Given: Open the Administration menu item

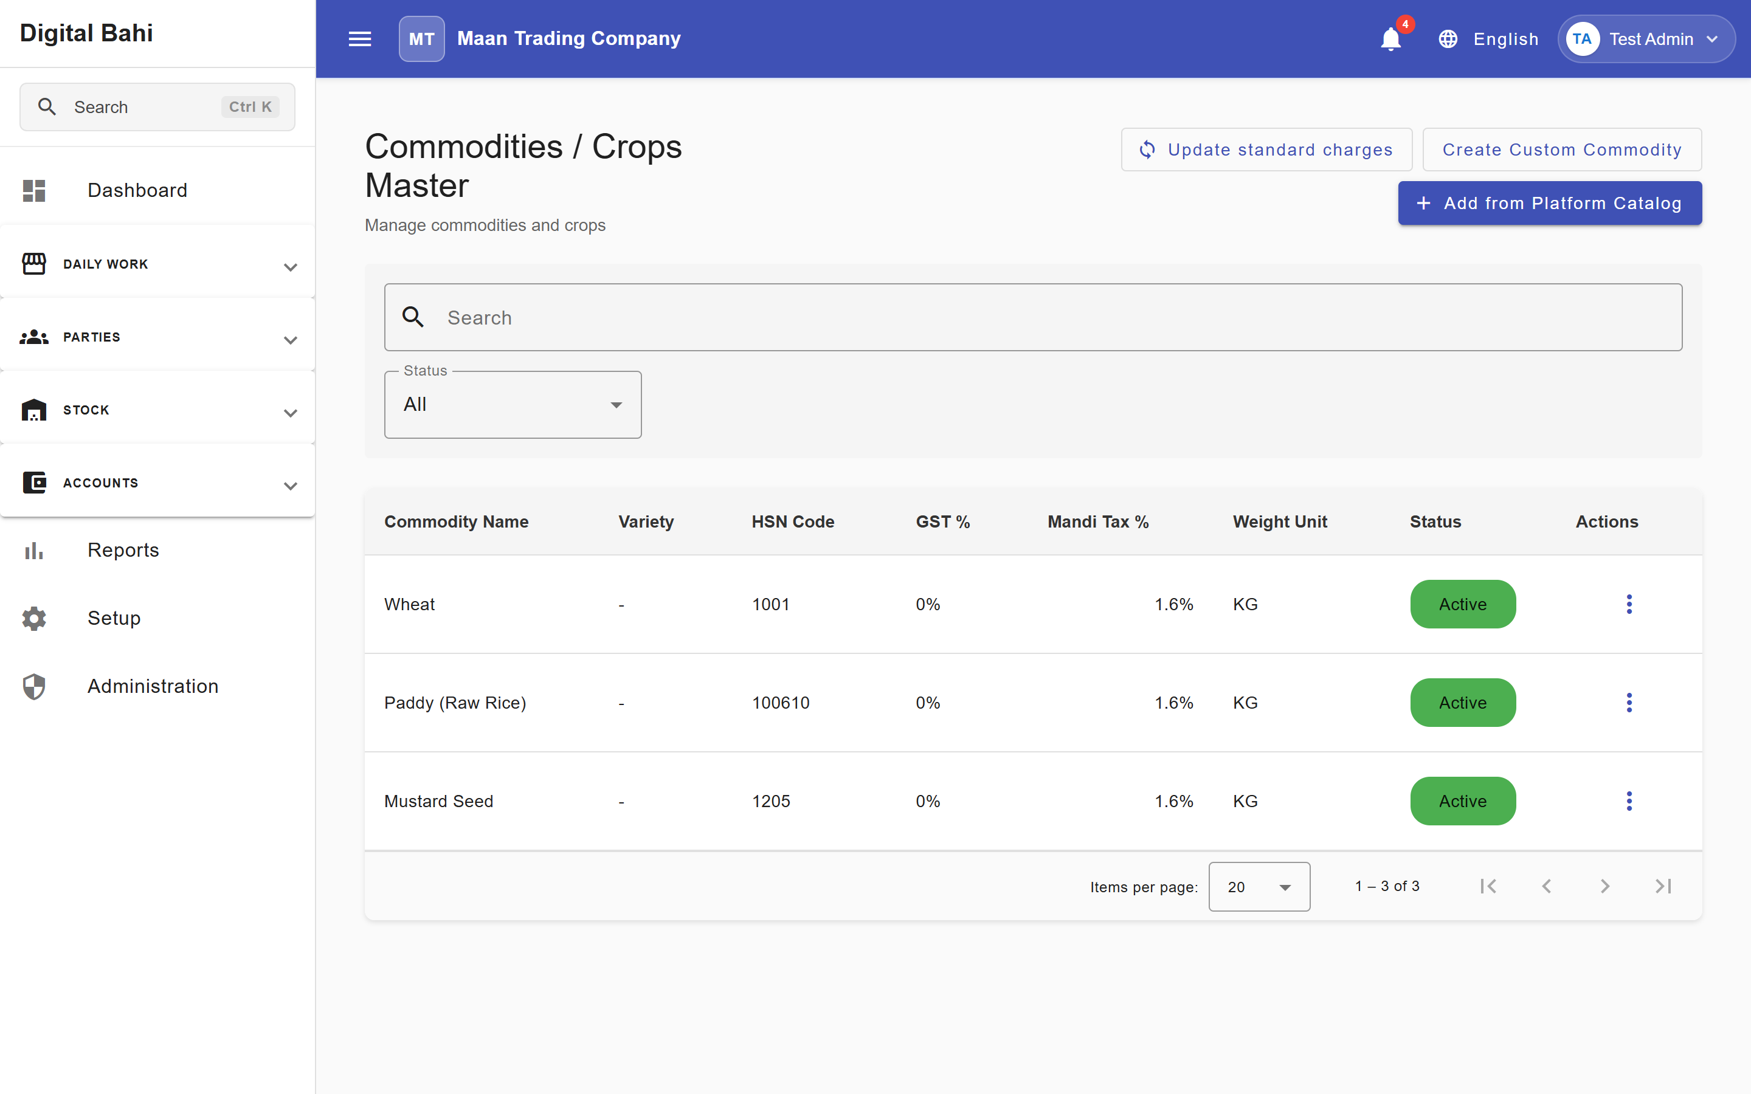Looking at the screenshot, I should click(x=157, y=687).
